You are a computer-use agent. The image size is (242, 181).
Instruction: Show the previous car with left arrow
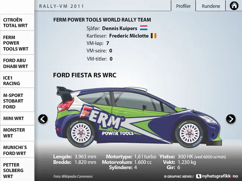pyautogui.click(x=43, y=119)
